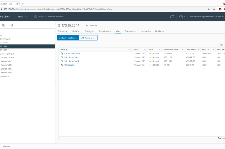Screen dimensions: 225x149
Task: Switch to the Datastores tab
Action: click(x=130, y=31)
